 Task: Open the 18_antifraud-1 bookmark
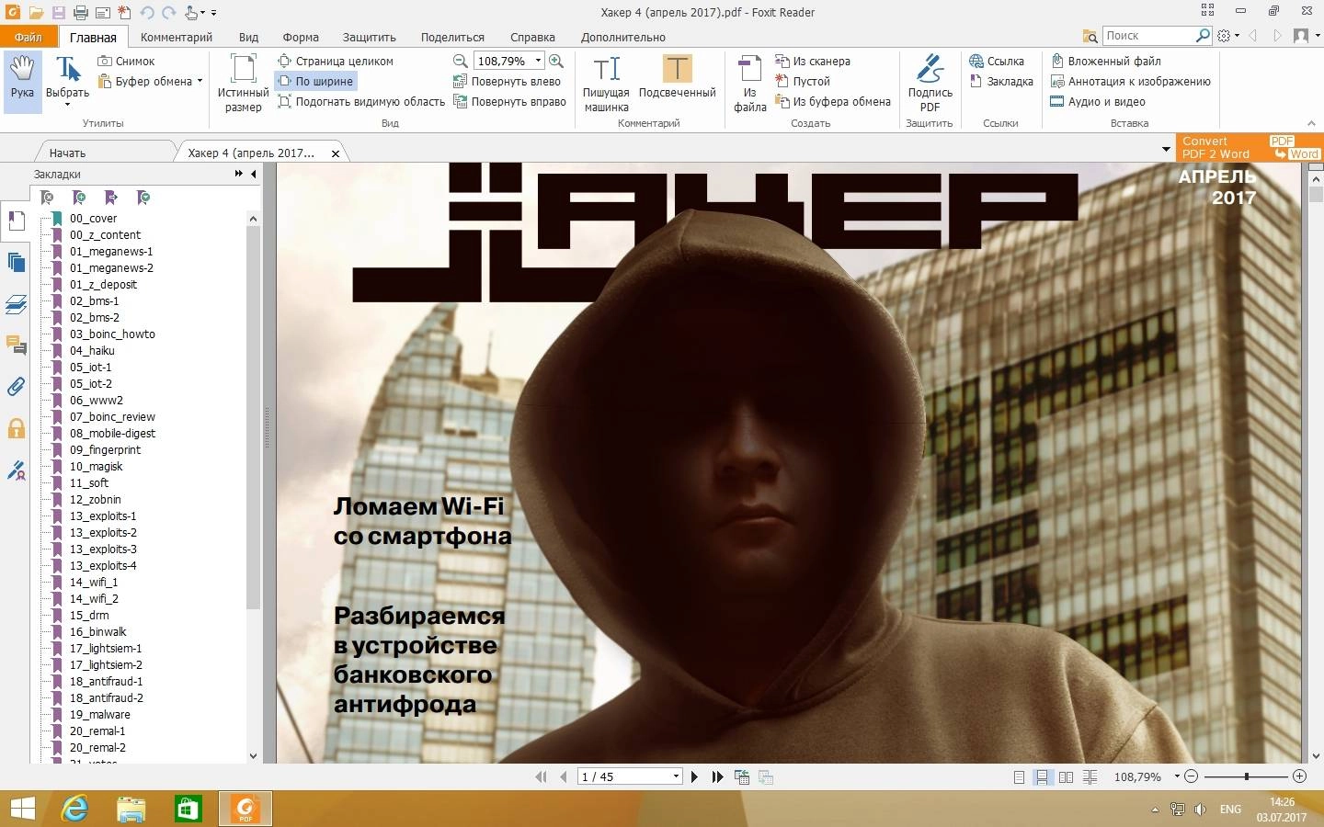(x=107, y=681)
